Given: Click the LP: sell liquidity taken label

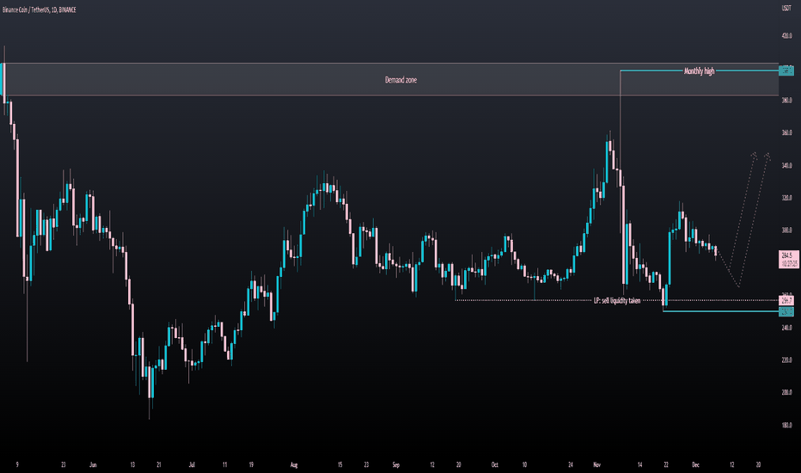Looking at the screenshot, I should (616, 301).
